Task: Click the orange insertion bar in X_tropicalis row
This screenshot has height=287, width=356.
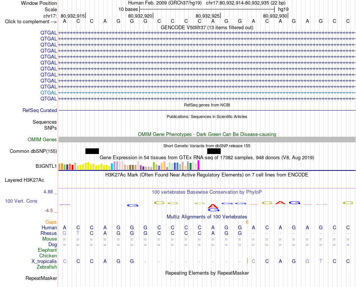Action: (x=247, y=261)
